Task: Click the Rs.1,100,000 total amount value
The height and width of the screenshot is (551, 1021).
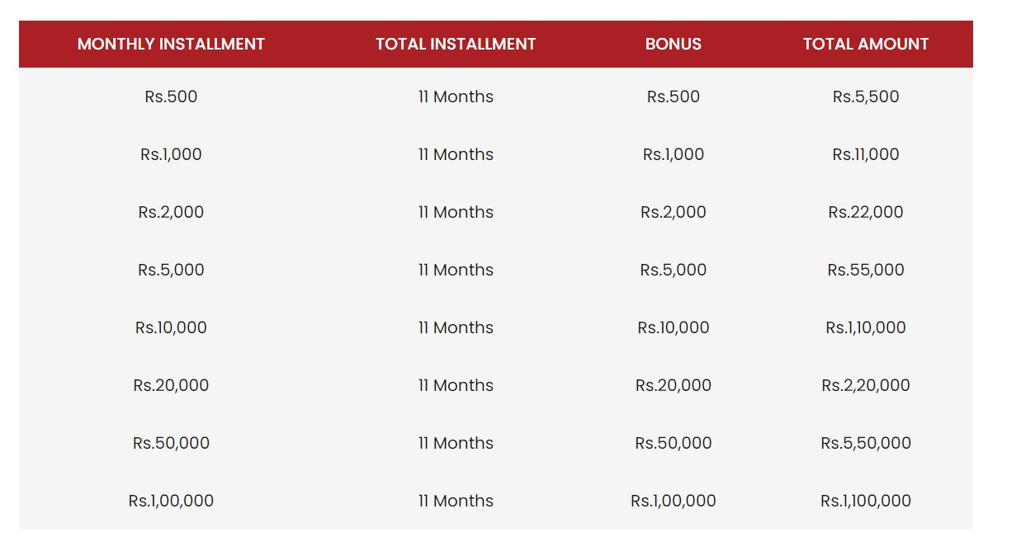Action: coord(866,501)
